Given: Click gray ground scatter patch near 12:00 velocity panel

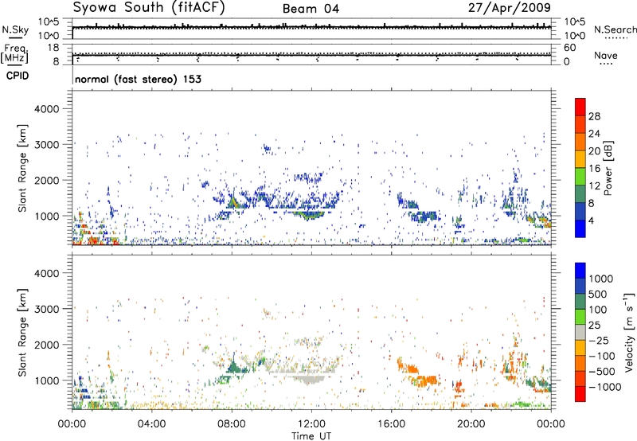Looking at the screenshot, I should 309,379.
